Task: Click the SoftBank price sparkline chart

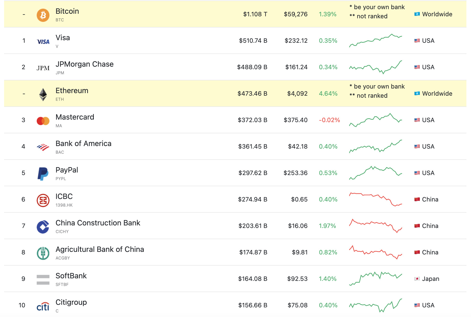Action: click(x=375, y=279)
